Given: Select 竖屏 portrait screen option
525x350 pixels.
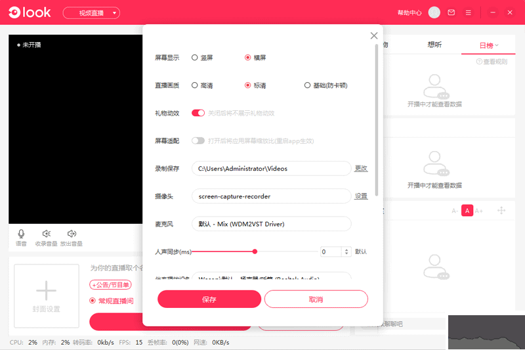Looking at the screenshot, I should tap(202, 58).
